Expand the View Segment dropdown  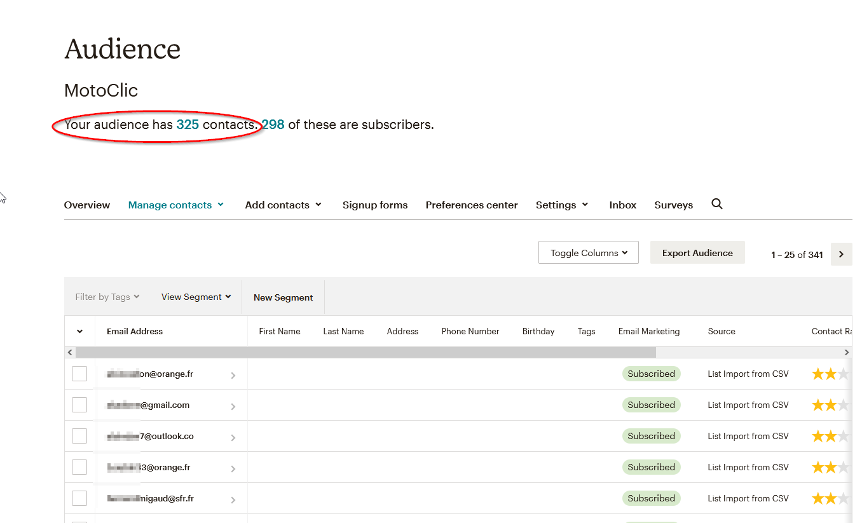[196, 297]
